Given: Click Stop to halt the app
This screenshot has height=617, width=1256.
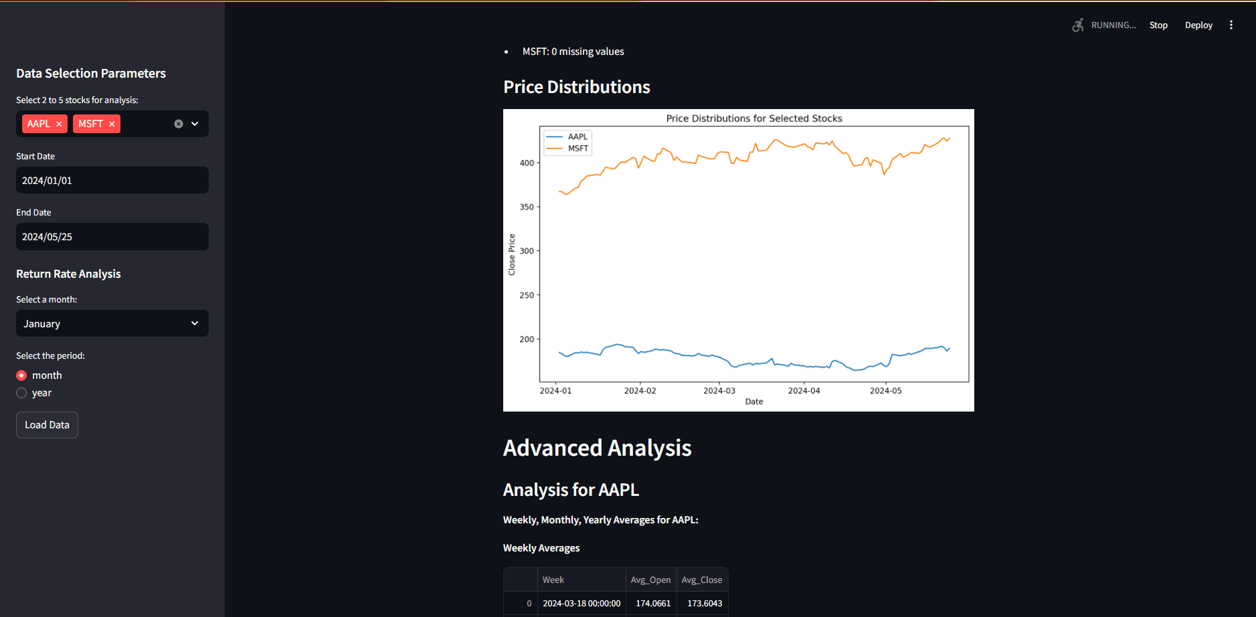Looking at the screenshot, I should (1158, 25).
